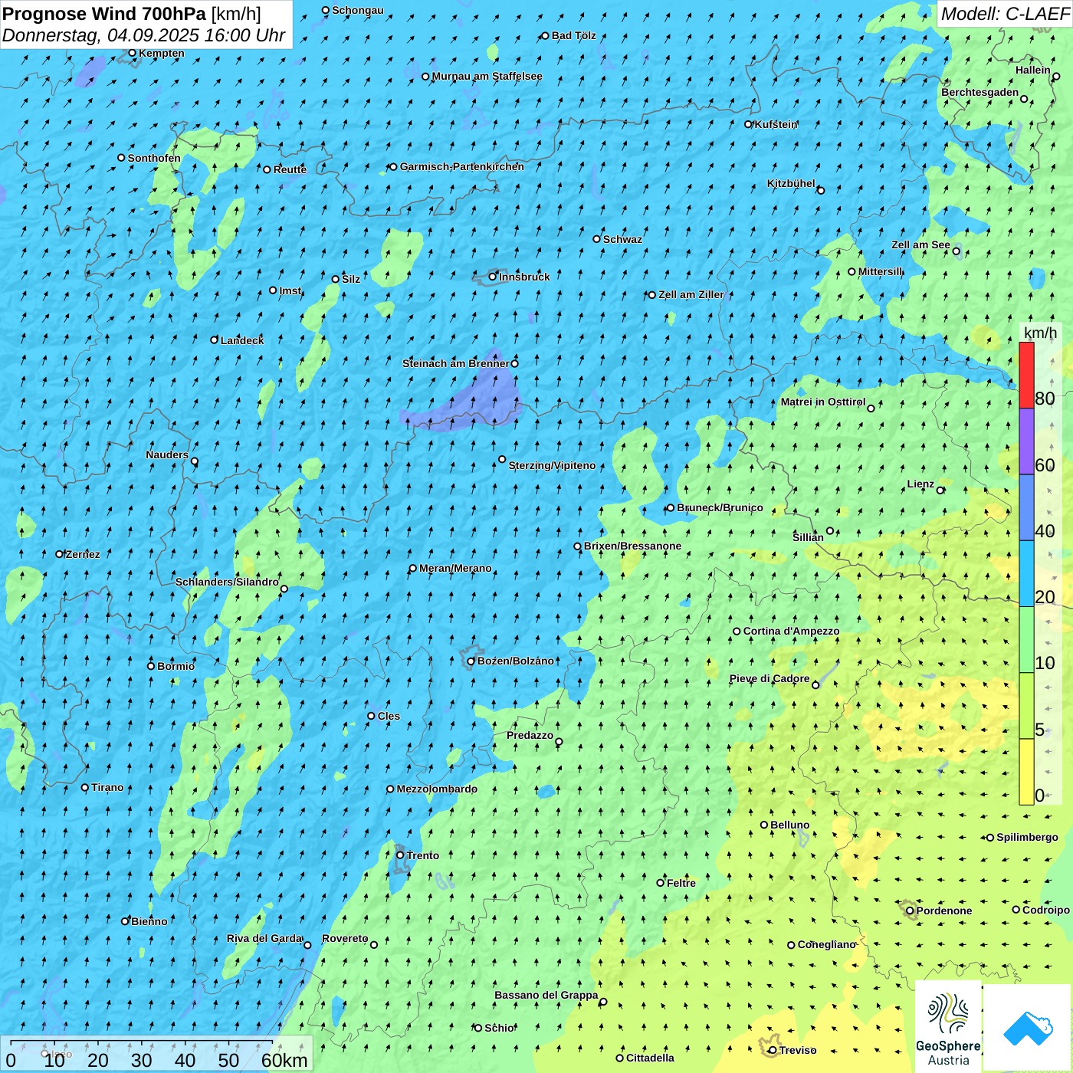Viewport: 1073px width, 1073px height.
Task: Select the Zernez marker circle
Action: point(60,554)
